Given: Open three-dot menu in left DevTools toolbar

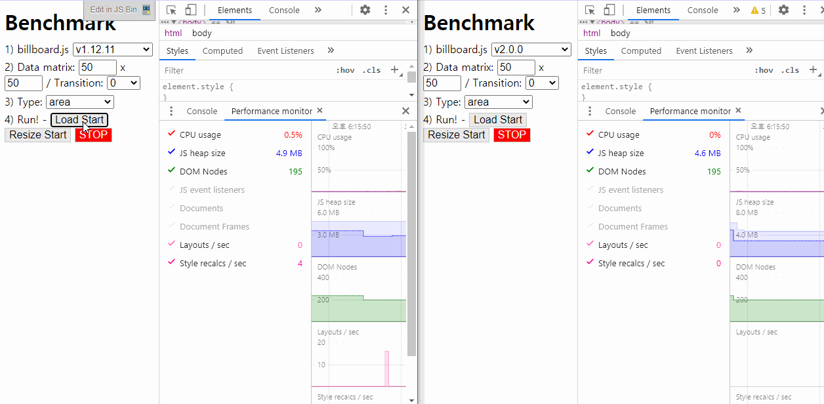Looking at the screenshot, I should (x=386, y=10).
